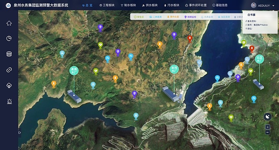
Task: Zoom in the map with plus
Action: 267,127
